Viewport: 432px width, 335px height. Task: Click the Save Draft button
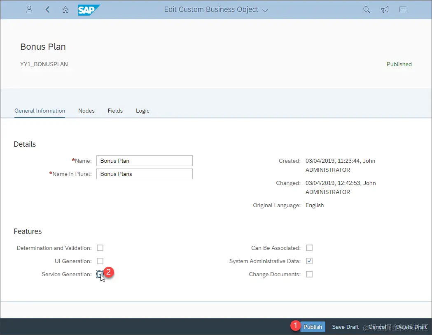point(345,327)
